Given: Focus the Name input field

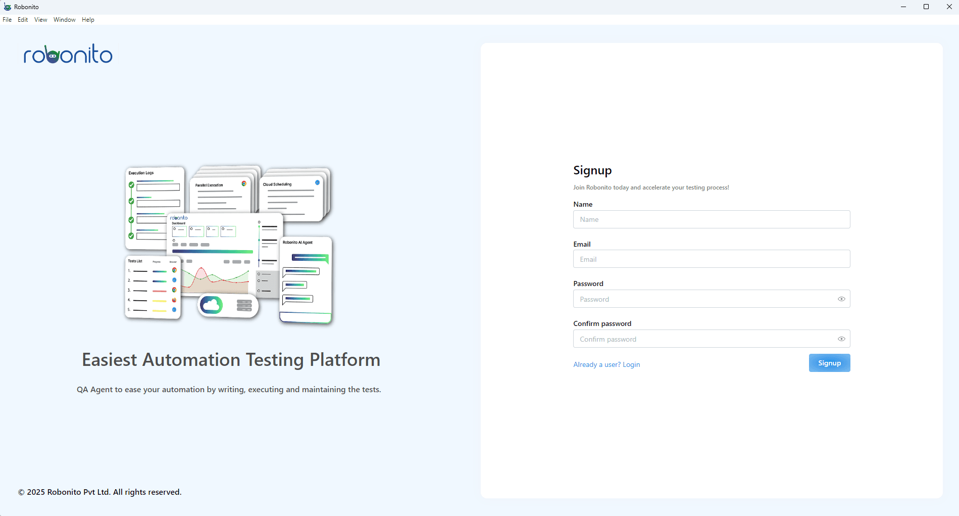Looking at the screenshot, I should coord(712,219).
